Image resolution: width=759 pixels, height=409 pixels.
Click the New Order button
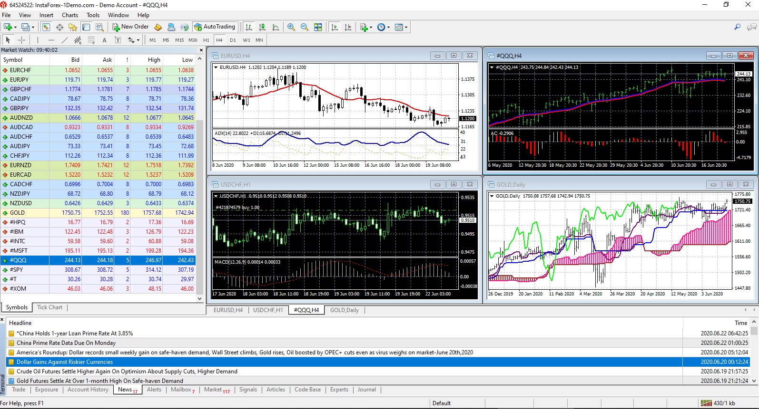(x=130, y=27)
